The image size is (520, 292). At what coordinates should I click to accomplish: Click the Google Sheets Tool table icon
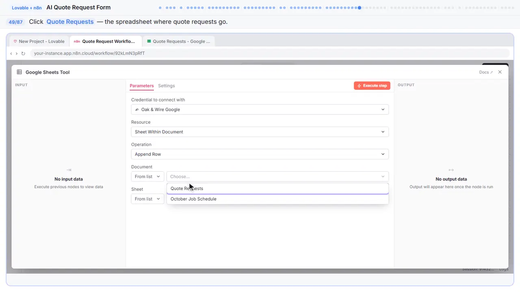[x=19, y=72]
